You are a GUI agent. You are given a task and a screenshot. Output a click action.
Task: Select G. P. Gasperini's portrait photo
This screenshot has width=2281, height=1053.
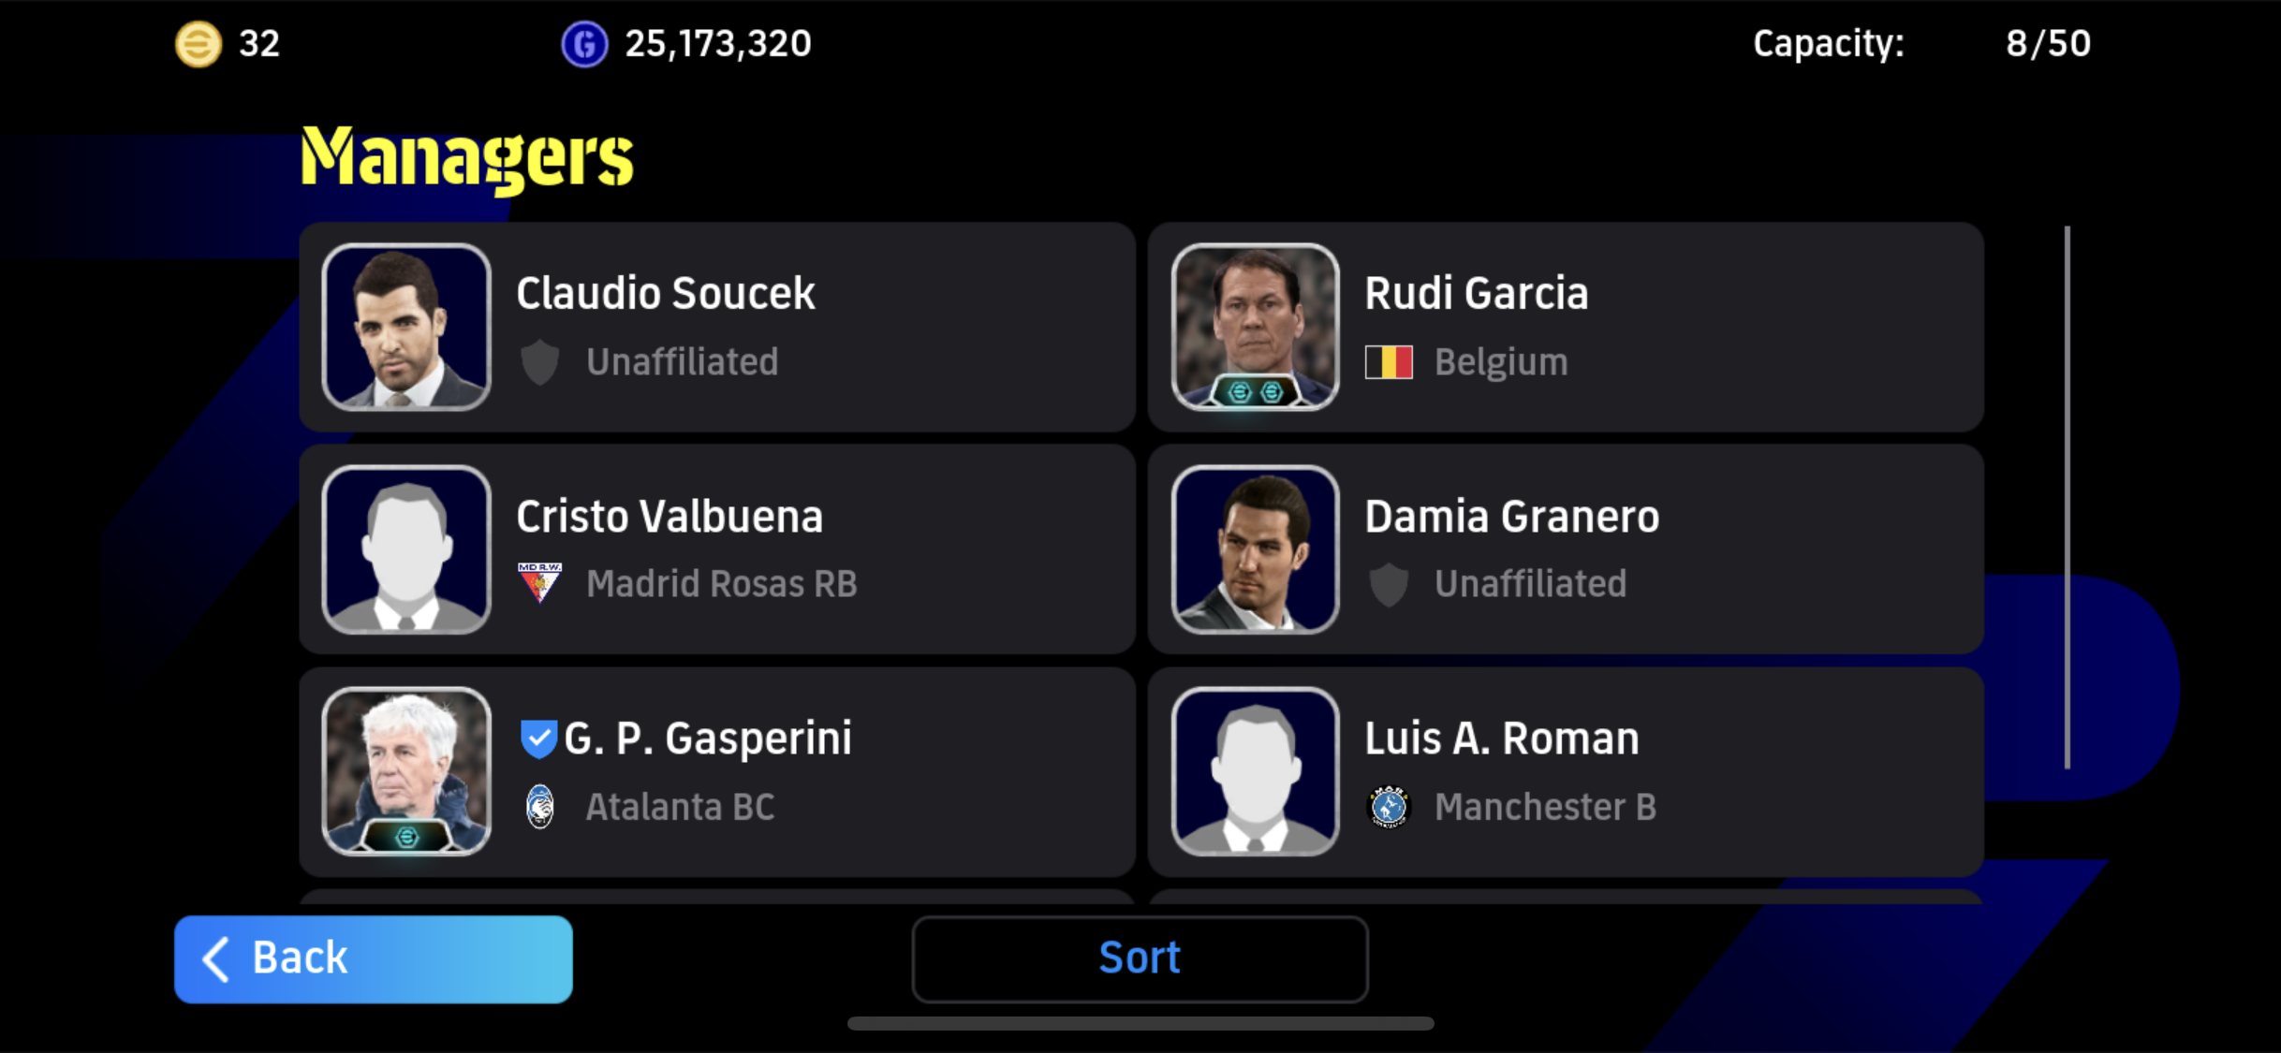pos(406,771)
